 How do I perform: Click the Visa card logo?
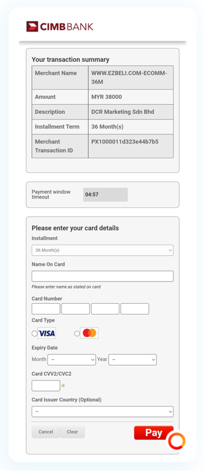47,333
